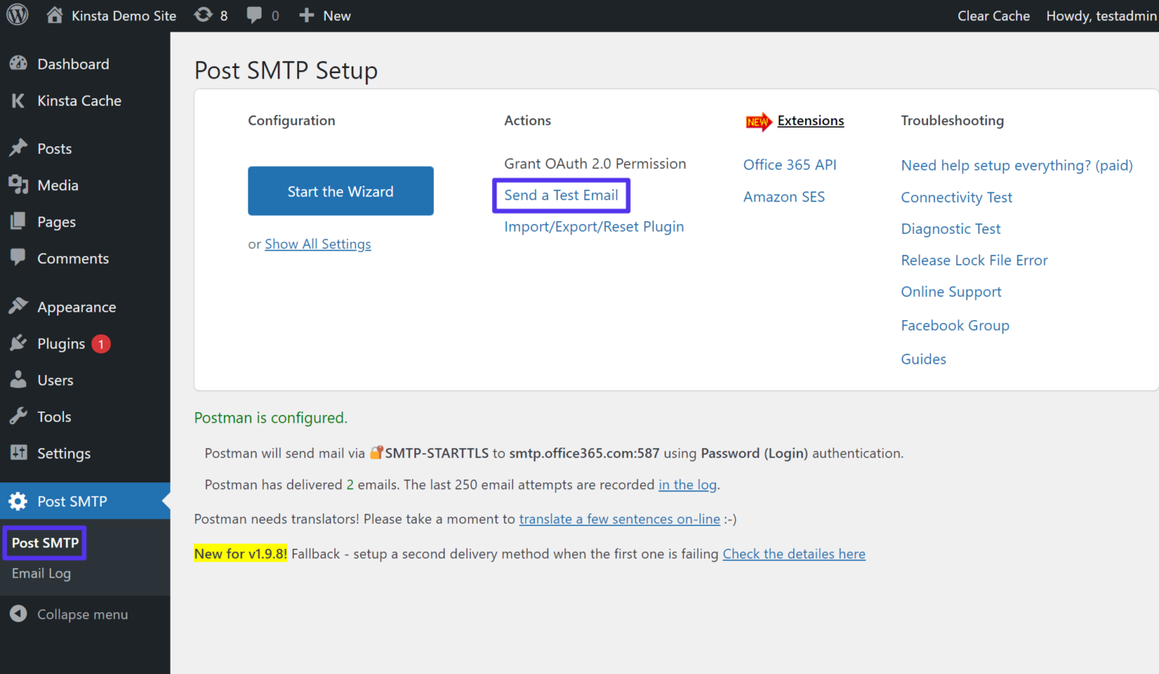
Task: Open the Kinsta Cache menu item
Action: (x=79, y=100)
